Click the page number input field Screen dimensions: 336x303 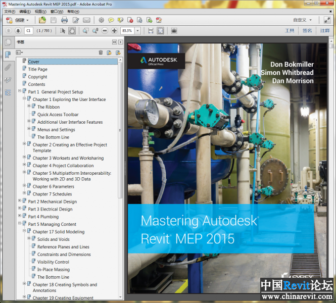pos(29,31)
